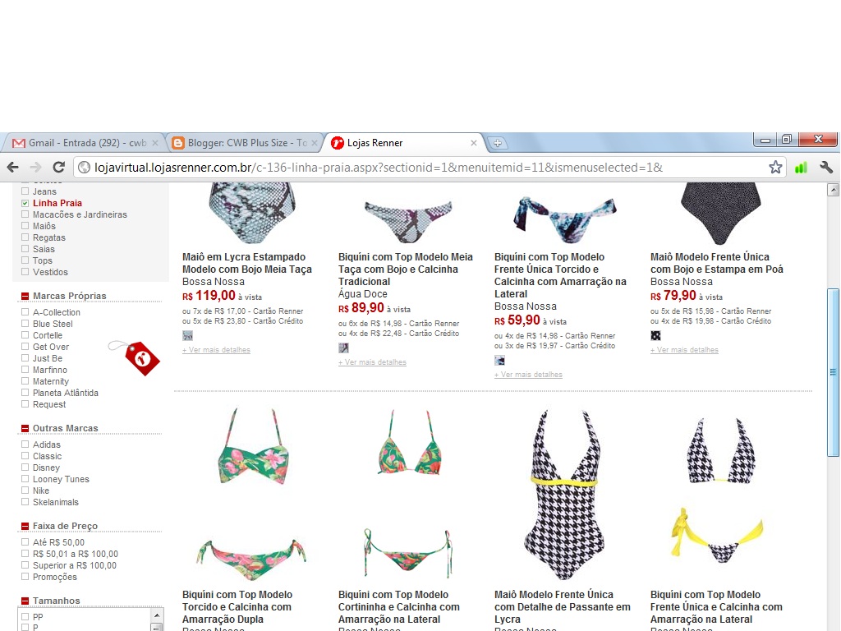Open floral cortininha biquíni thumbnail
Screen dimensions: 841x631
[x=407, y=494]
